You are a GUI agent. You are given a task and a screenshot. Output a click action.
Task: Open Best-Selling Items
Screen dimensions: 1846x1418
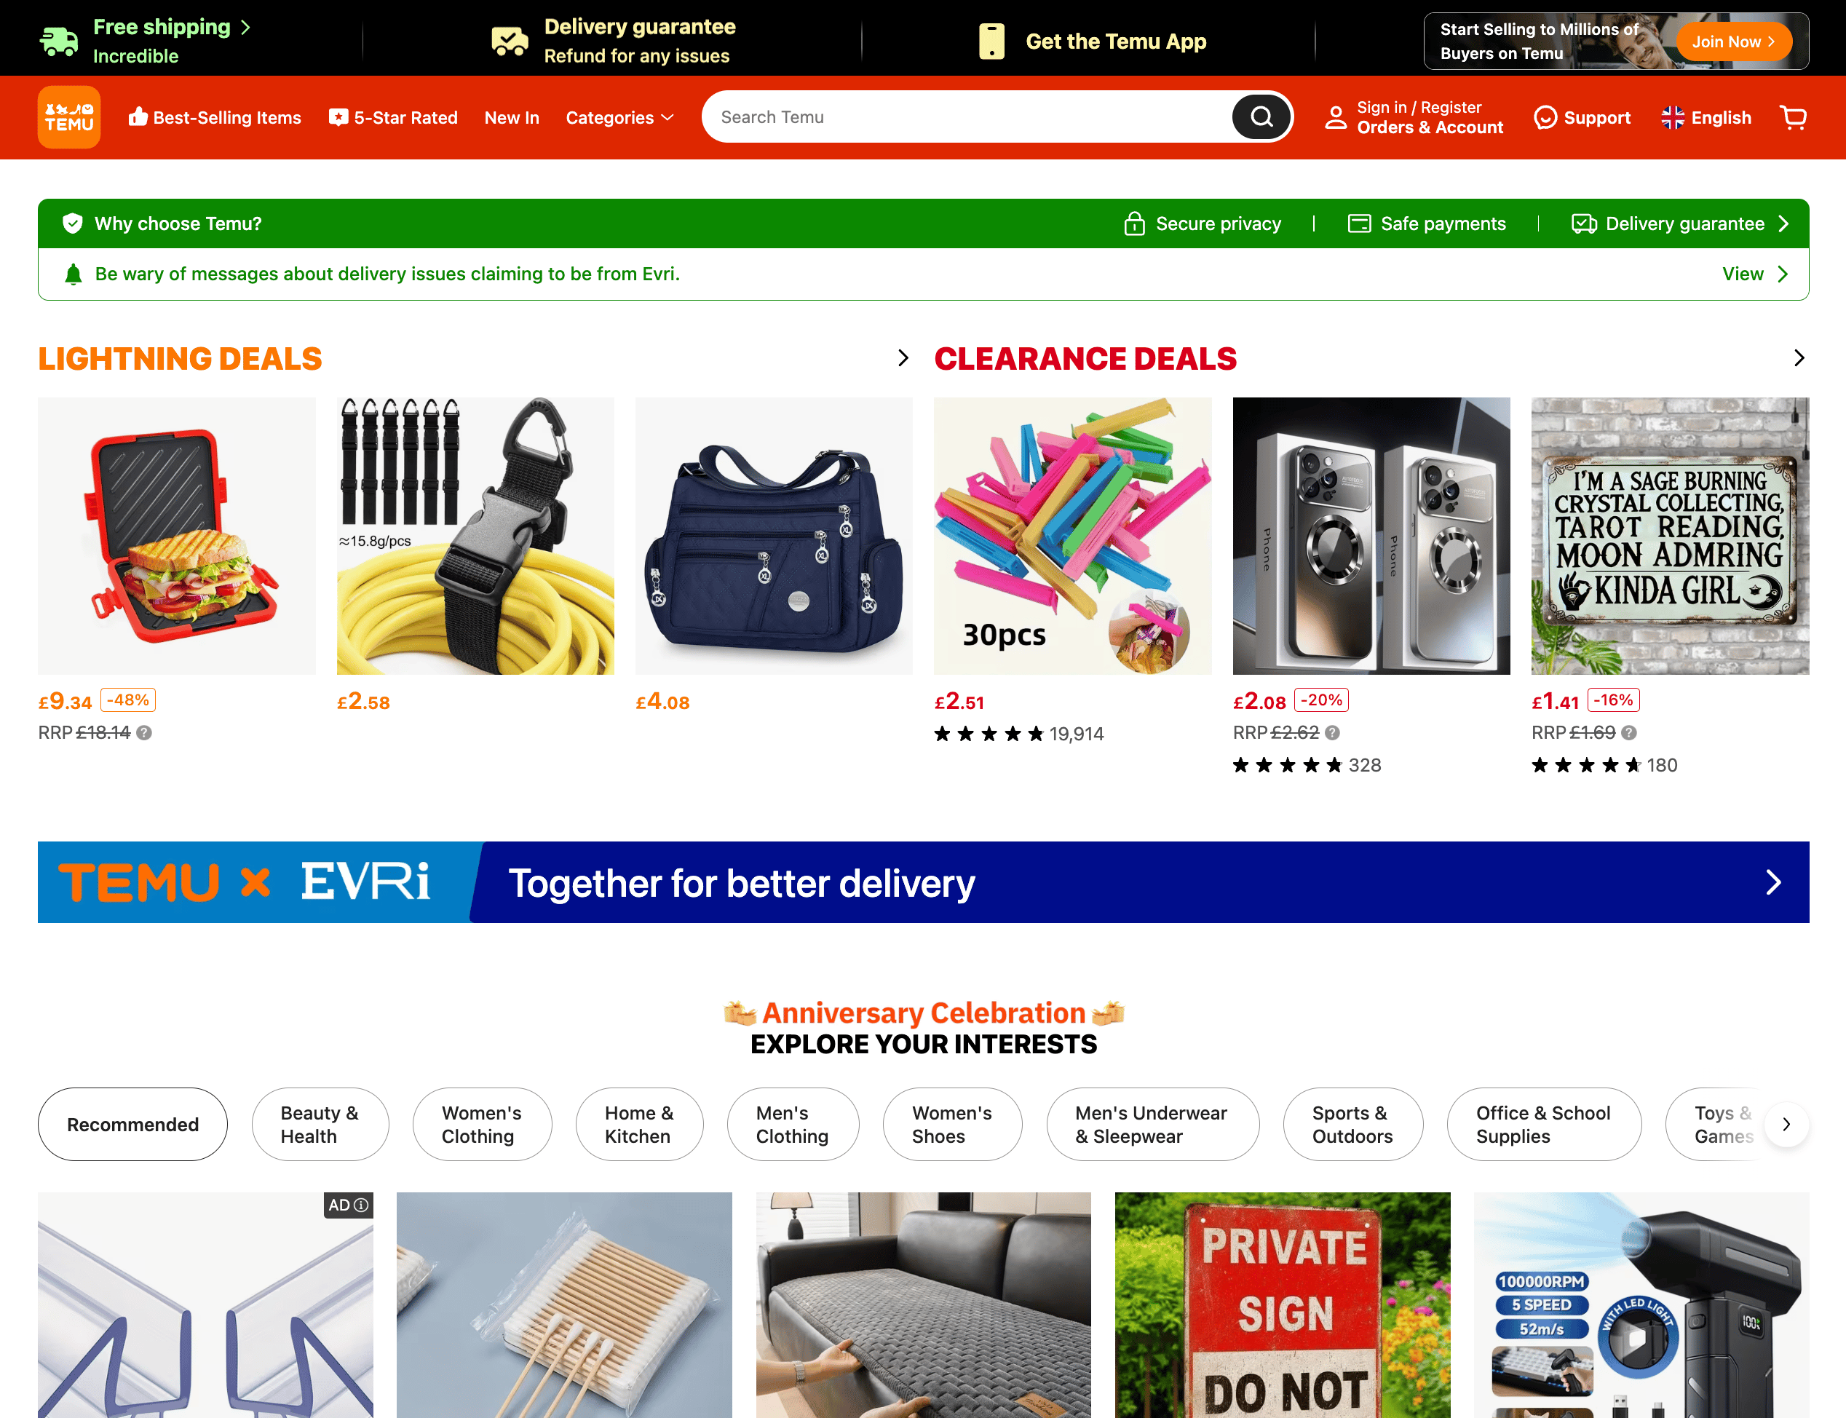tap(215, 118)
